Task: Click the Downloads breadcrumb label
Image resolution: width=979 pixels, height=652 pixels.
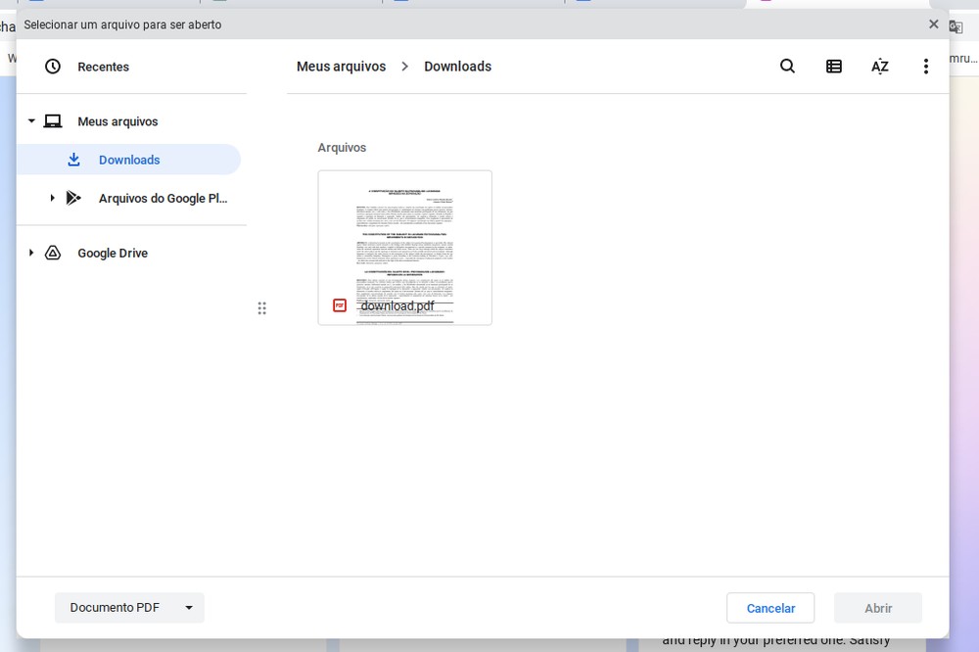Action: [457, 66]
